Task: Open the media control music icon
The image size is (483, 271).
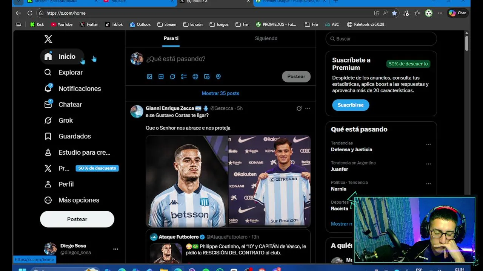Action: coord(406,13)
